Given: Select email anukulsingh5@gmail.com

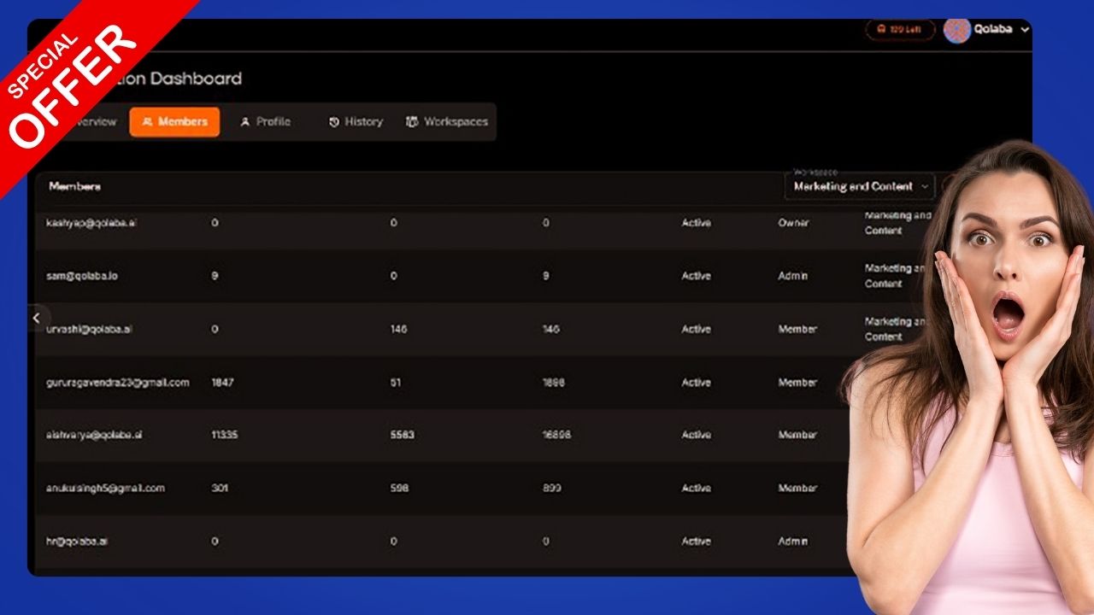Looking at the screenshot, I should click(x=105, y=489).
